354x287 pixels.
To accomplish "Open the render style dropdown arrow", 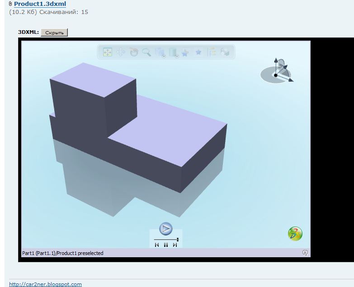I will [177, 56].
